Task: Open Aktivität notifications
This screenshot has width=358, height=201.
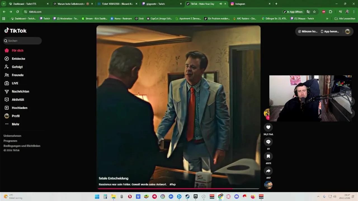Action: 14,100
